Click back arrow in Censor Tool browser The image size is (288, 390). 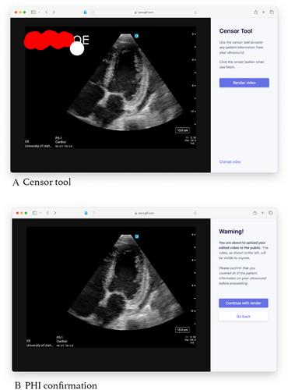point(47,12)
